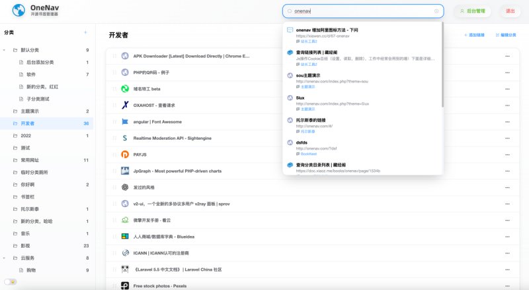529x290 pixels.
Task: Open the APK Downloader site icon
Action: coord(125,56)
